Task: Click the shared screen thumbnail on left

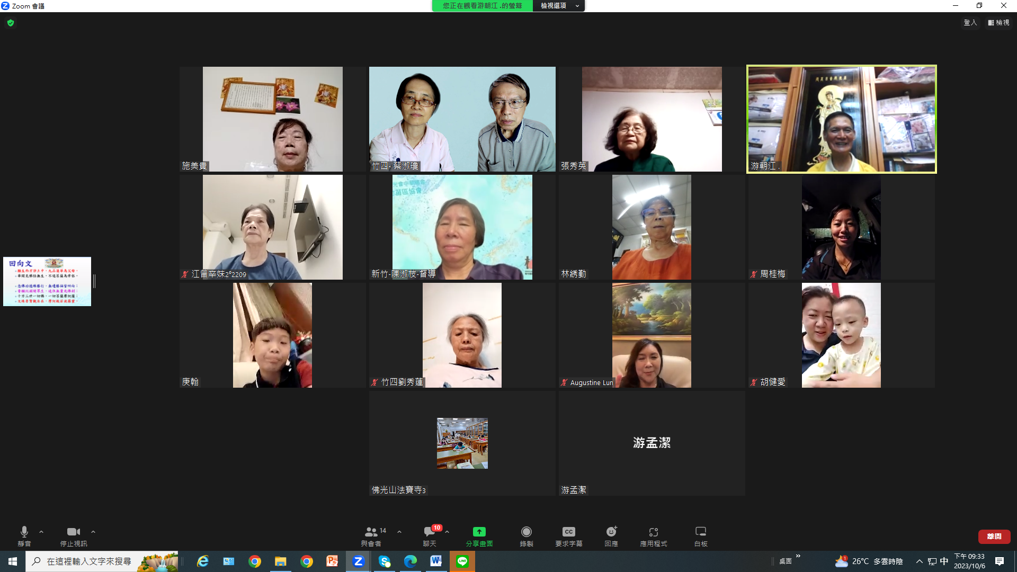Action: (47, 281)
